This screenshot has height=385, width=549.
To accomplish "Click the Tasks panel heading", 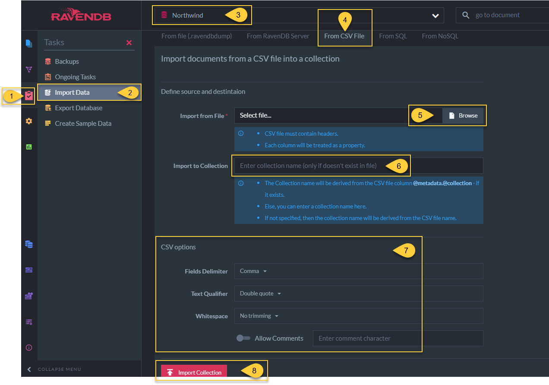I will pos(54,42).
